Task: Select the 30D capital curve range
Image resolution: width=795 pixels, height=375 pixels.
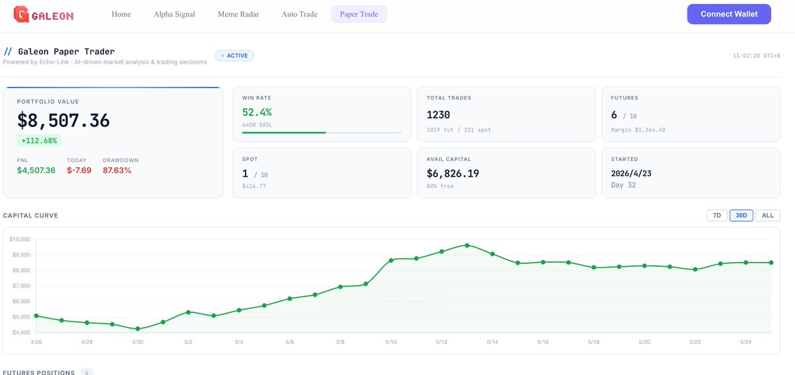Action: tap(741, 216)
